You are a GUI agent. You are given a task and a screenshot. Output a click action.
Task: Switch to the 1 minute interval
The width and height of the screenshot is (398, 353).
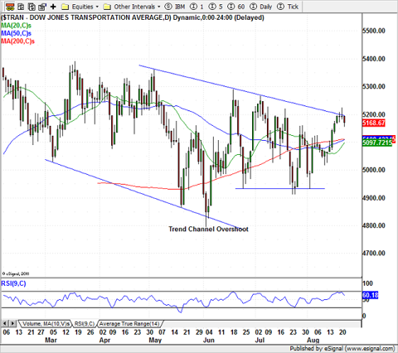197,7
